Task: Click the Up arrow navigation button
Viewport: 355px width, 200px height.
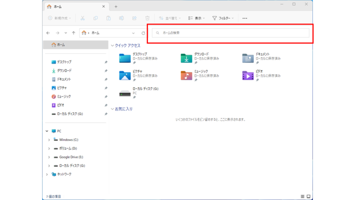Action: coord(73,33)
